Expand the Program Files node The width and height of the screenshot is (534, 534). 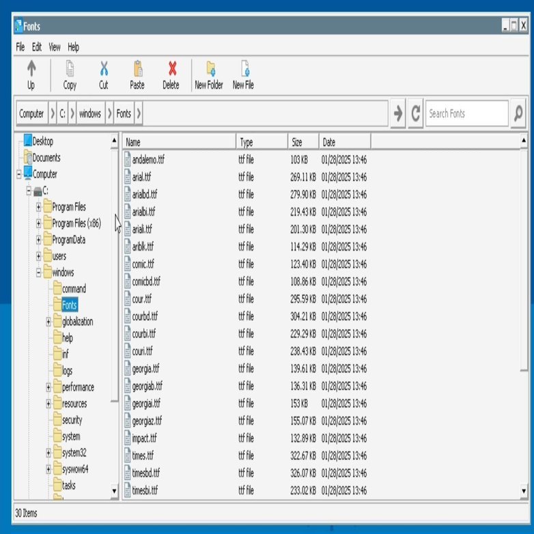coord(38,207)
